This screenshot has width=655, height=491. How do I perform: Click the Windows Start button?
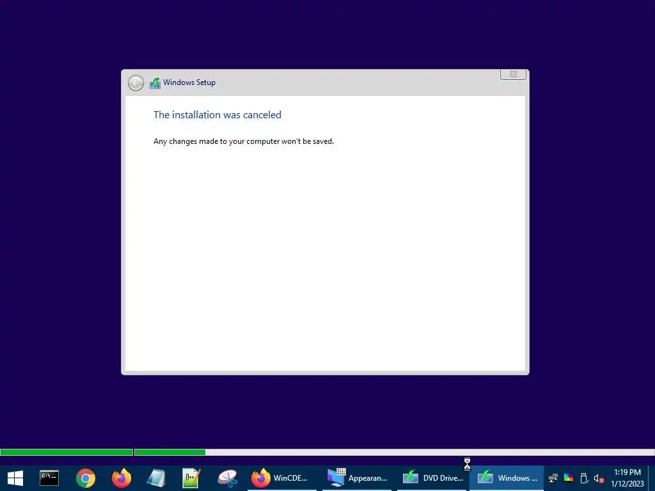pos(15,478)
